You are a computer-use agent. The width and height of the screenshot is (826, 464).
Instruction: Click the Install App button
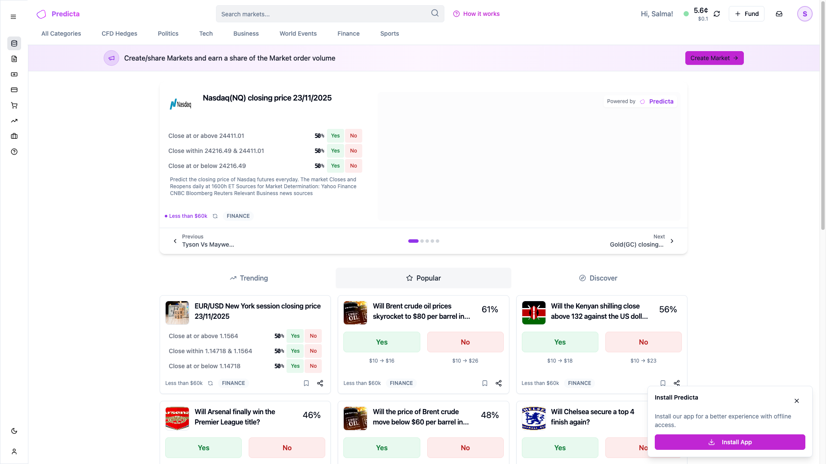pyautogui.click(x=730, y=442)
